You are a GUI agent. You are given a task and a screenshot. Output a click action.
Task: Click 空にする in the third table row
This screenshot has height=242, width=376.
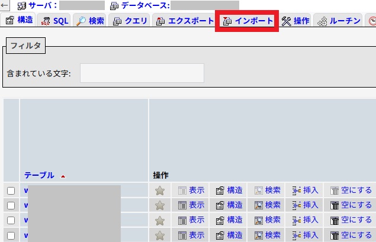click(351, 220)
